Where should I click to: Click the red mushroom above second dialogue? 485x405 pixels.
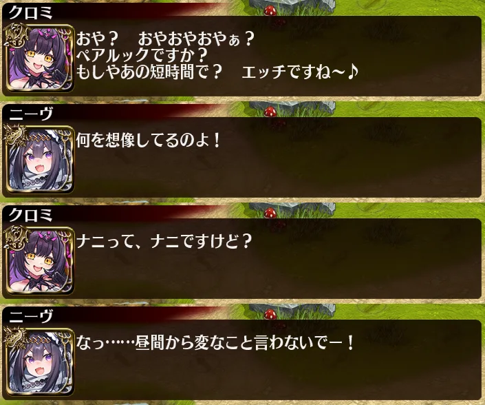click(x=270, y=112)
